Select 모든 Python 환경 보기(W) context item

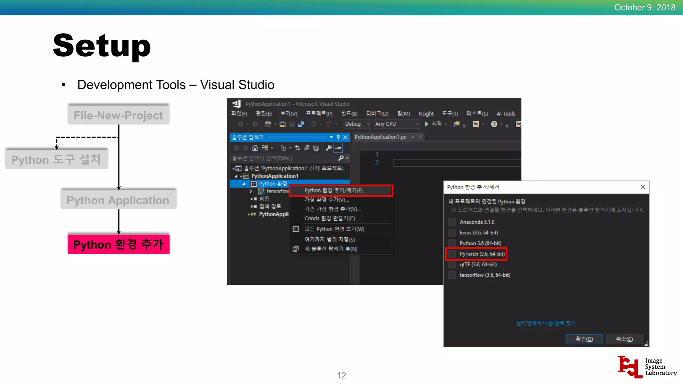(341, 229)
